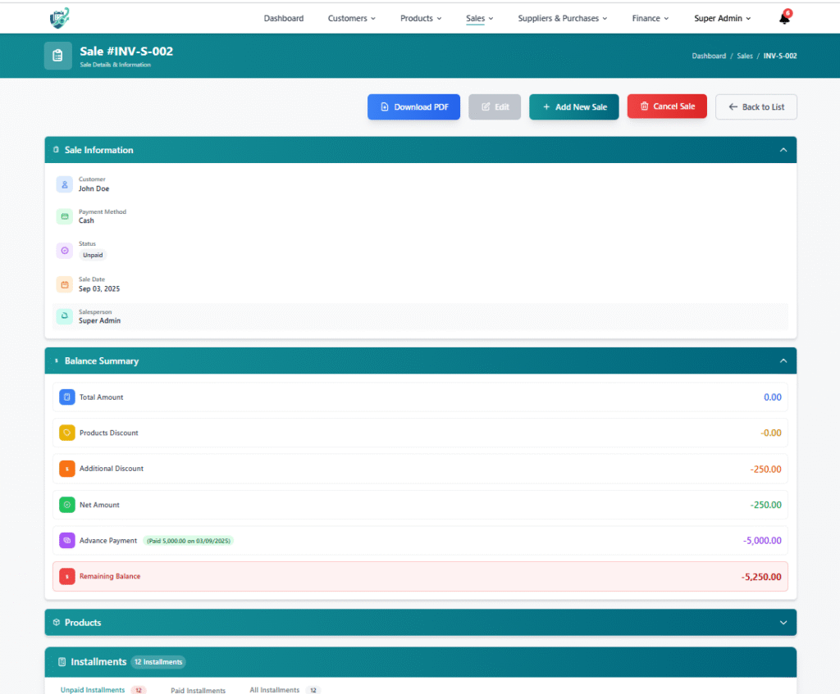
Task: Open the Finance navigation dropdown
Action: [x=650, y=18]
